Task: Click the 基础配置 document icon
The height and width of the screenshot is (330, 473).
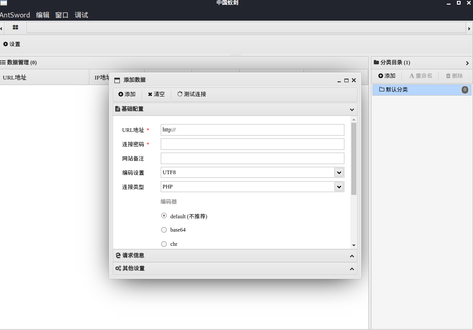Action: (x=118, y=109)
